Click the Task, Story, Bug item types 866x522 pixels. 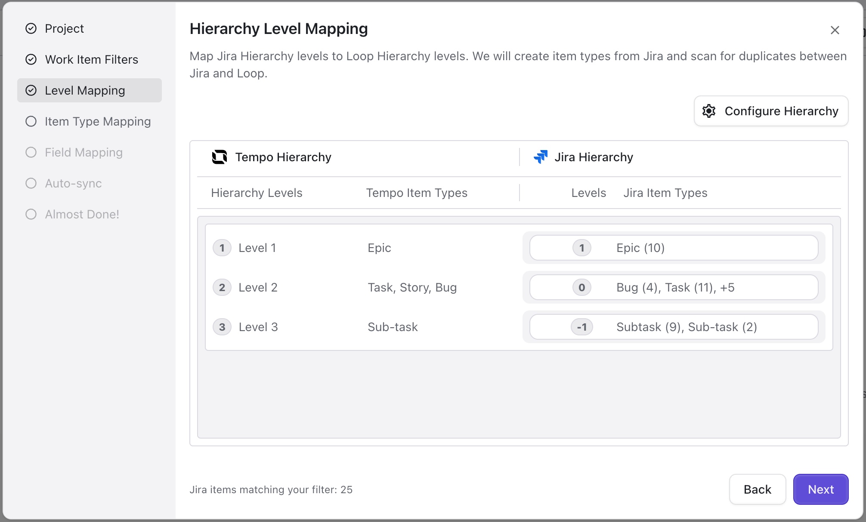pos(412,287)
